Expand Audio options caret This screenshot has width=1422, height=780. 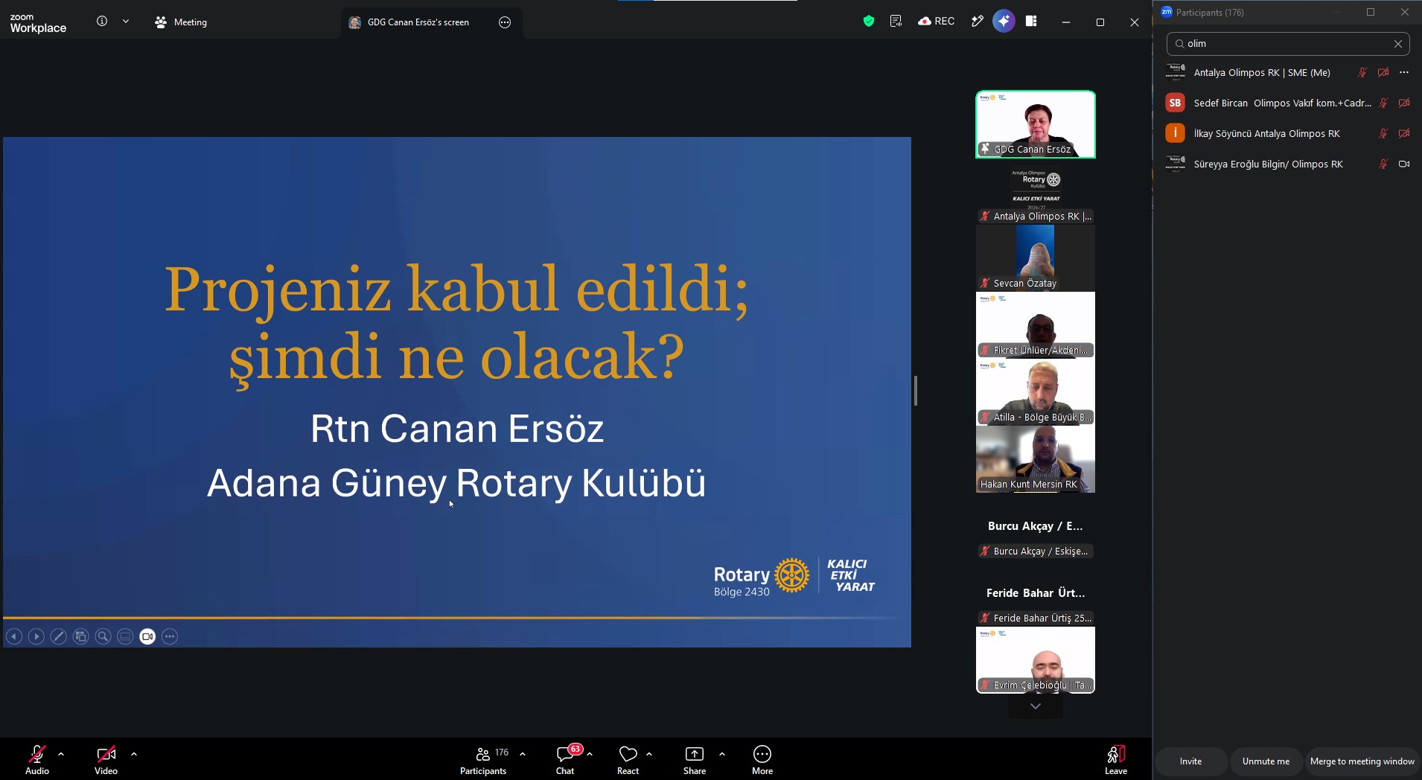[x=61, y=754]
